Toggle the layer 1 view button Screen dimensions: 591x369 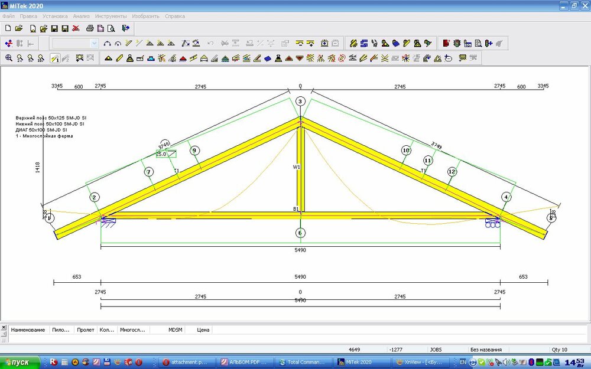pyautogui.click(x=54, y=58)
